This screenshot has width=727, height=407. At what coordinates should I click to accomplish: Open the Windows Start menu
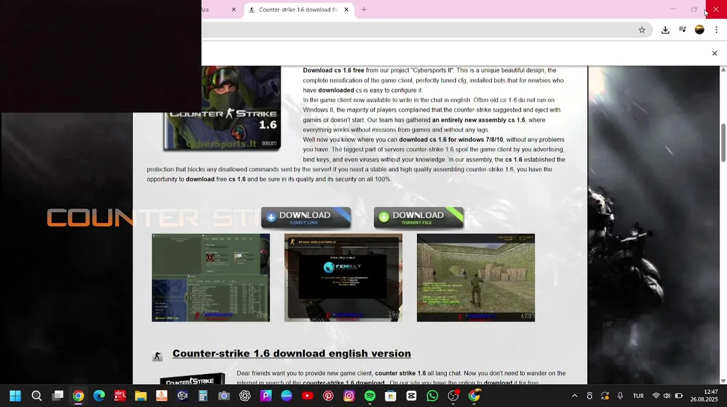point(15,396)
